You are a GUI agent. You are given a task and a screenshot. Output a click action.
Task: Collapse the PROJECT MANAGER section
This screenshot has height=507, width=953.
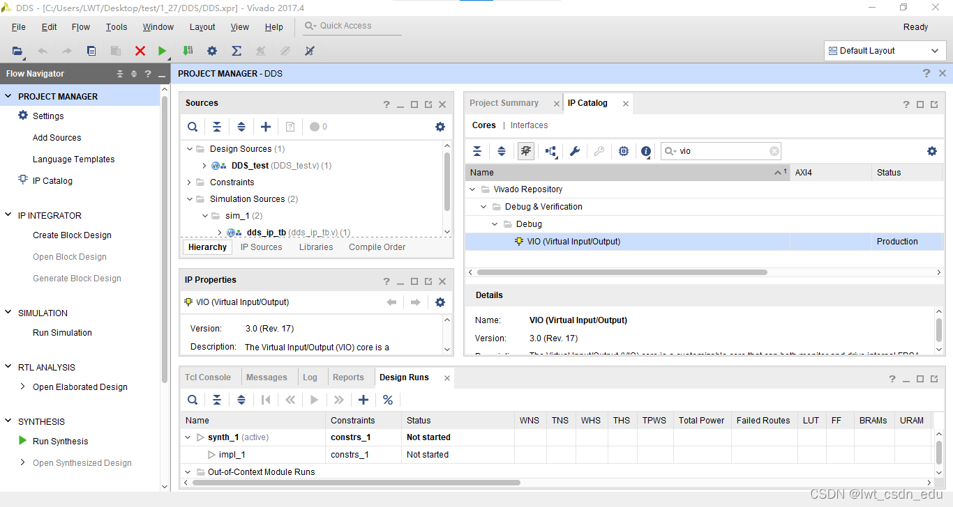8,97
